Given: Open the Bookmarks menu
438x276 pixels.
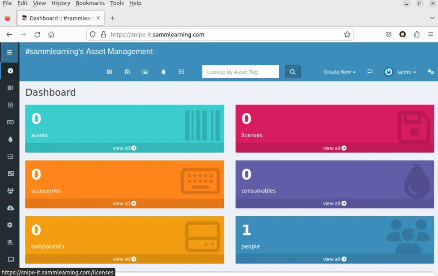Looking at the screenshot, I should coord(90,3).
